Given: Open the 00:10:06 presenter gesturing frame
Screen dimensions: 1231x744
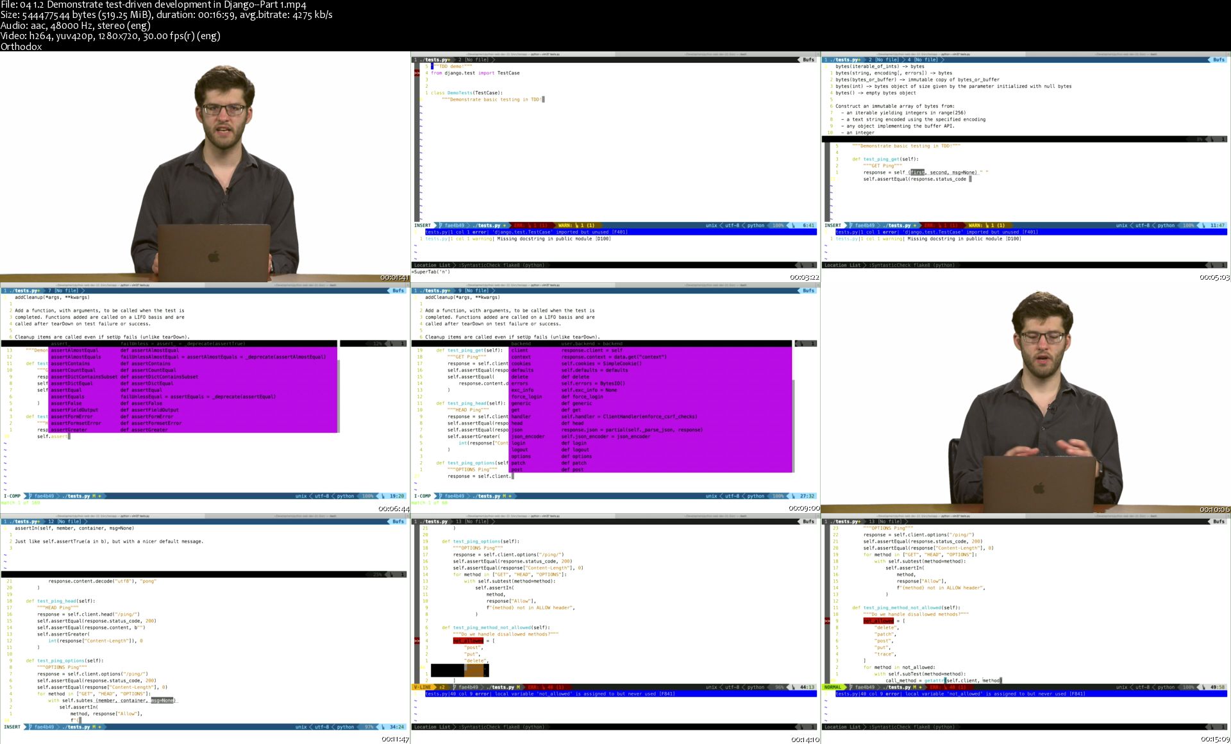Looking at the screenshot, I should point(1026,398).
